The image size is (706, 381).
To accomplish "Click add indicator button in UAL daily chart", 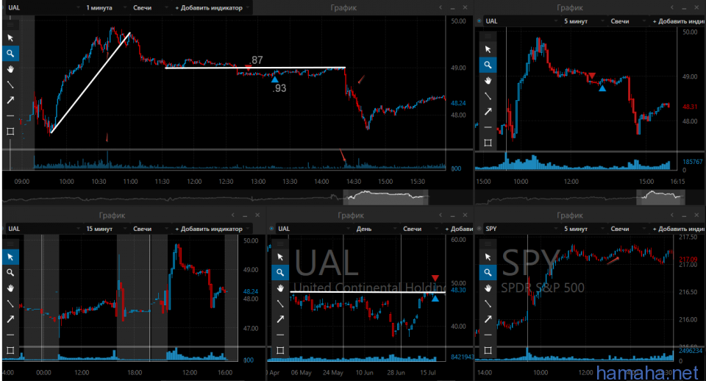I will pyautogui.click(x=457, y=229).
